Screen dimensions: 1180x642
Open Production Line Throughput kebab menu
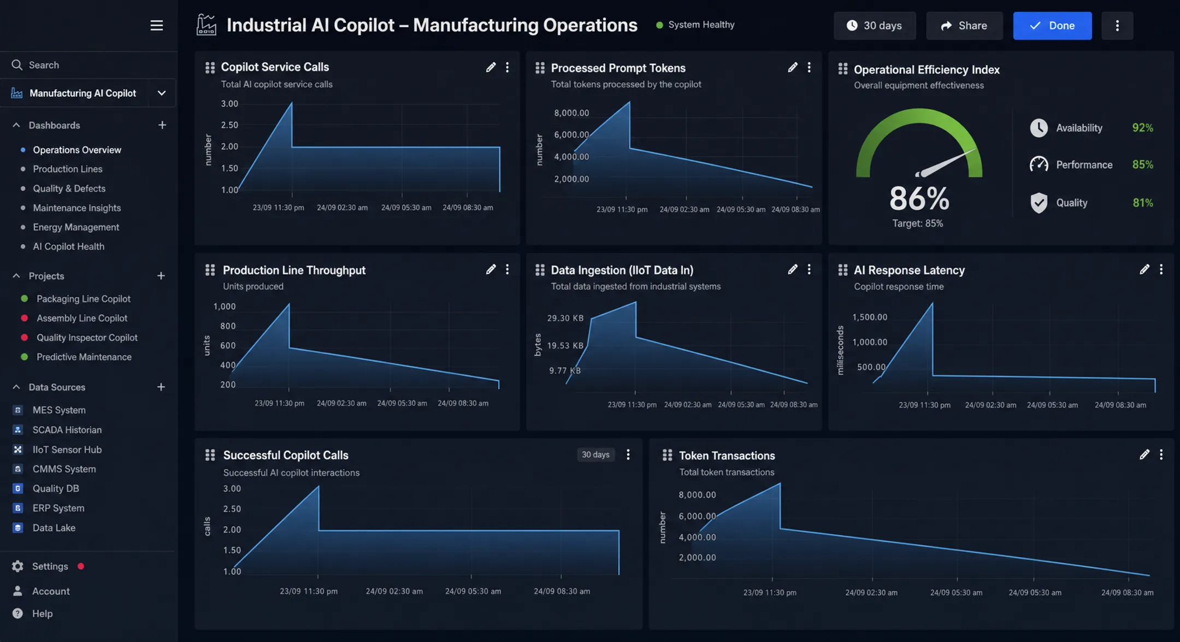(508, 269)
